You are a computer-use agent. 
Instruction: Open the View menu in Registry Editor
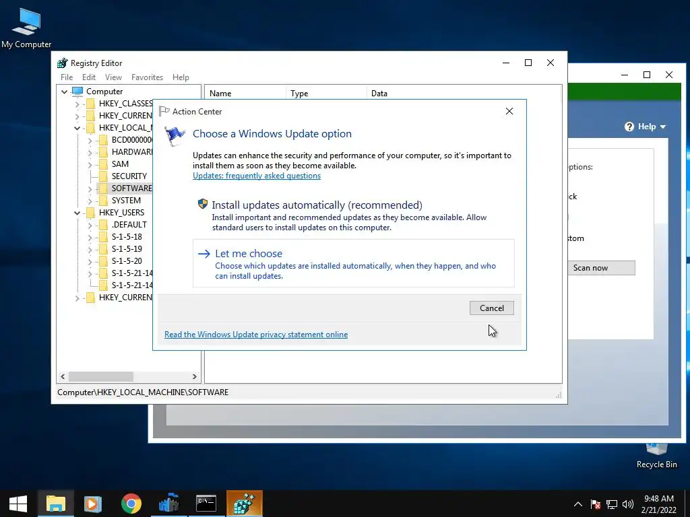[113, 77]
